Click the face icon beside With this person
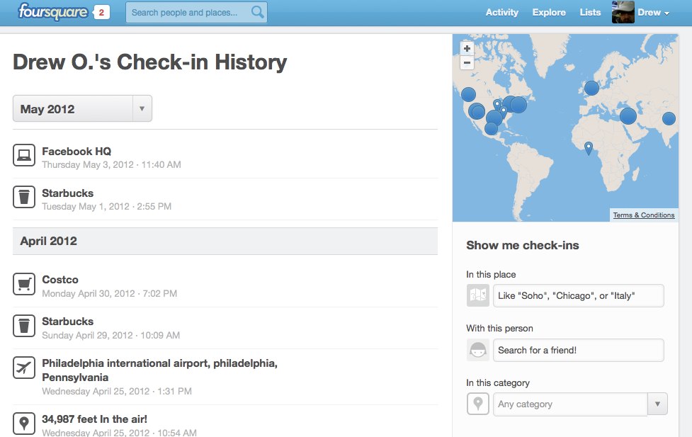 (478, 350)
